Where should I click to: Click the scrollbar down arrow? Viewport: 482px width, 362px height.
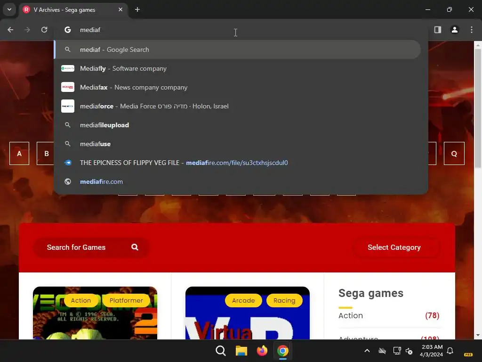[x=478, y=335]
